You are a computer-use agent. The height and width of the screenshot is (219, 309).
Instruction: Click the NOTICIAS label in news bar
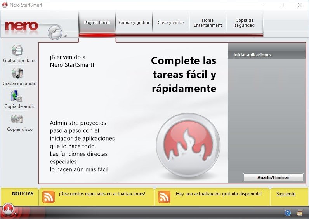click(23, 194)
